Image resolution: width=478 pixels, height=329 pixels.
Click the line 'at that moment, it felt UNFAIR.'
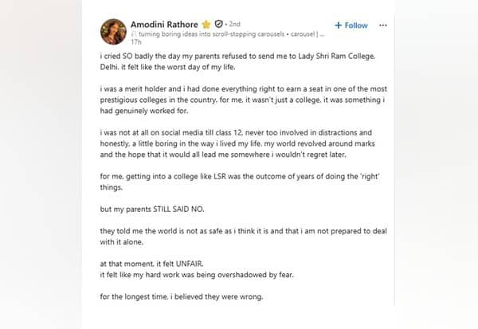151,264
